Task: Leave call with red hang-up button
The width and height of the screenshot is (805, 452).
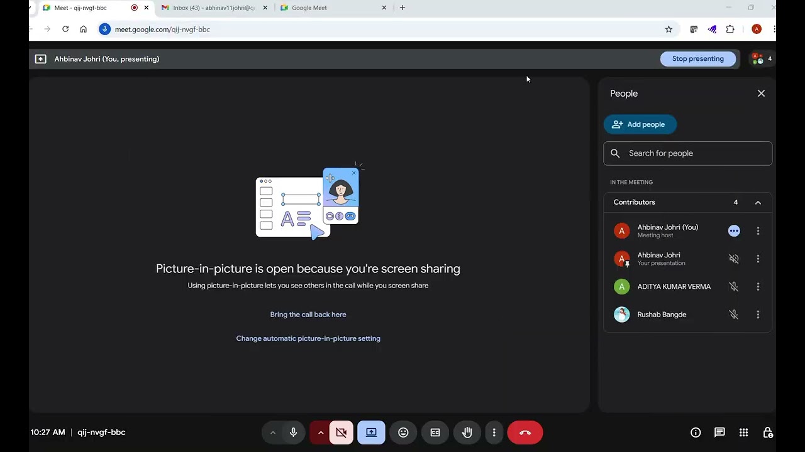Action: pos(525,433)
